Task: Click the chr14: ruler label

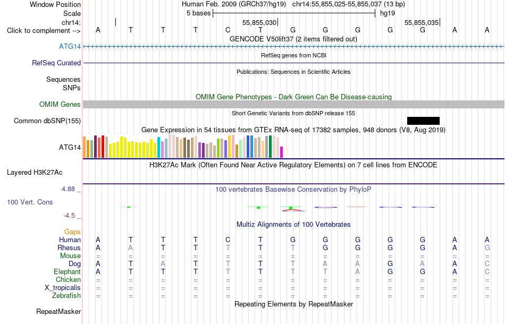Action: [x=71, y=22]
